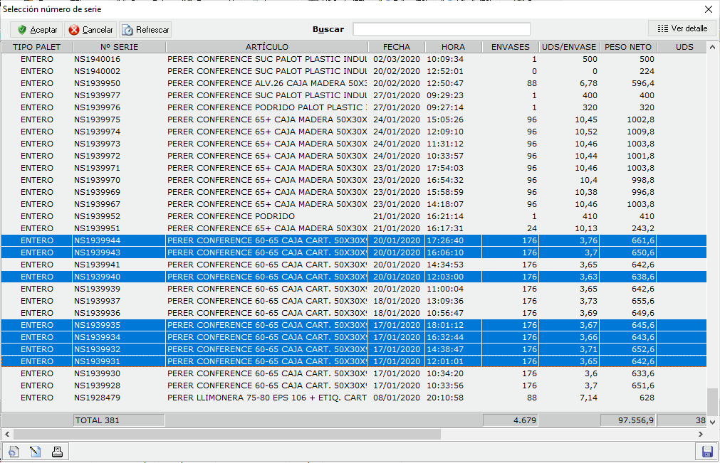Viewport: 720px width, 463px height.
Task: Sort by FECHA column header
Action: [x=396, y=47]
